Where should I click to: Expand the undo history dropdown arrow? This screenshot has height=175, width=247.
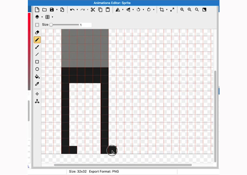[x=77, y=10]
